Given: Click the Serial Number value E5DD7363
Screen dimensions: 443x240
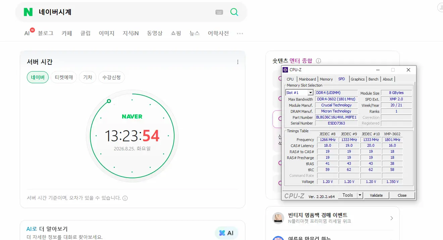Looking at the screenshot, I should [x=336, y=123].
